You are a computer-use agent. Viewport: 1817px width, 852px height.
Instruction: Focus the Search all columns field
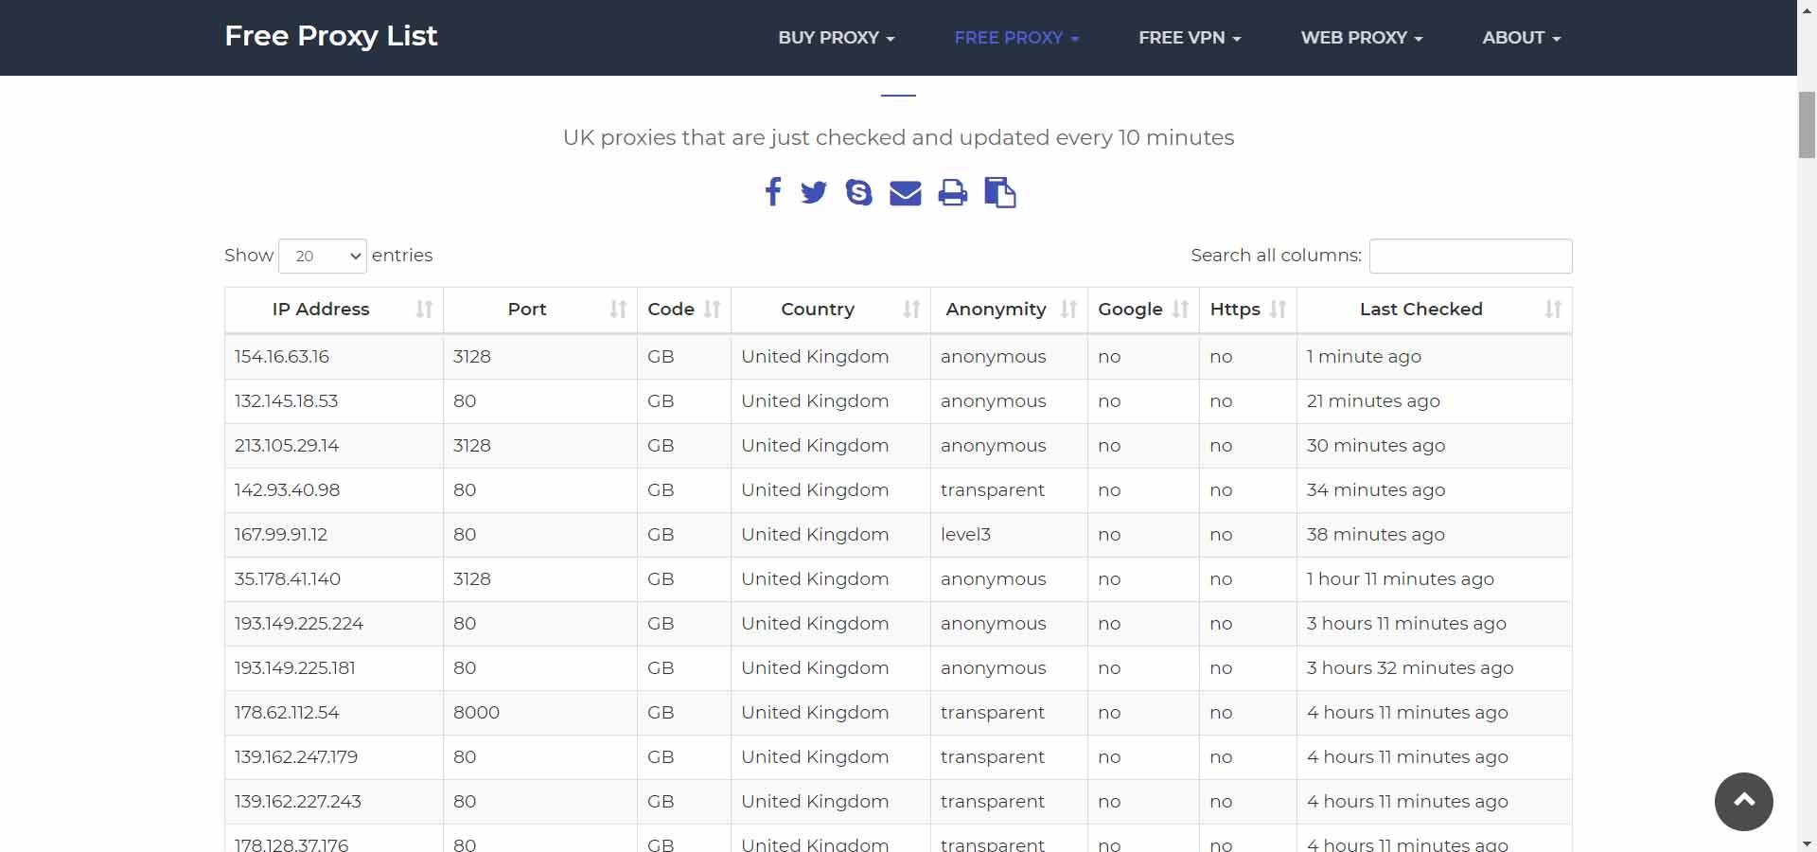(1471, 257)
